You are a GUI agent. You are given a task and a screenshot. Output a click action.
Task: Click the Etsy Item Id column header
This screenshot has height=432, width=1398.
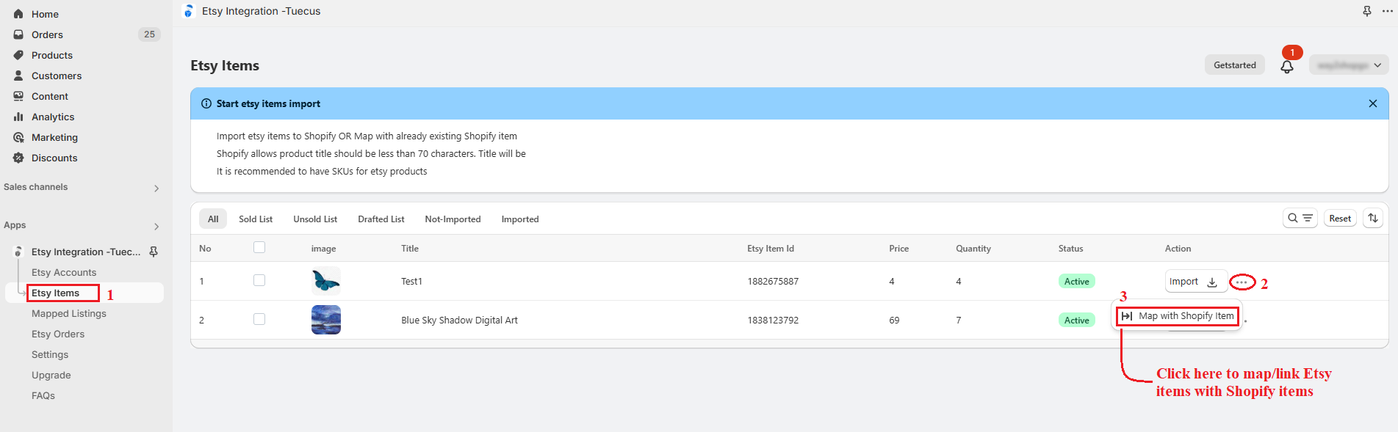point(771,249)
